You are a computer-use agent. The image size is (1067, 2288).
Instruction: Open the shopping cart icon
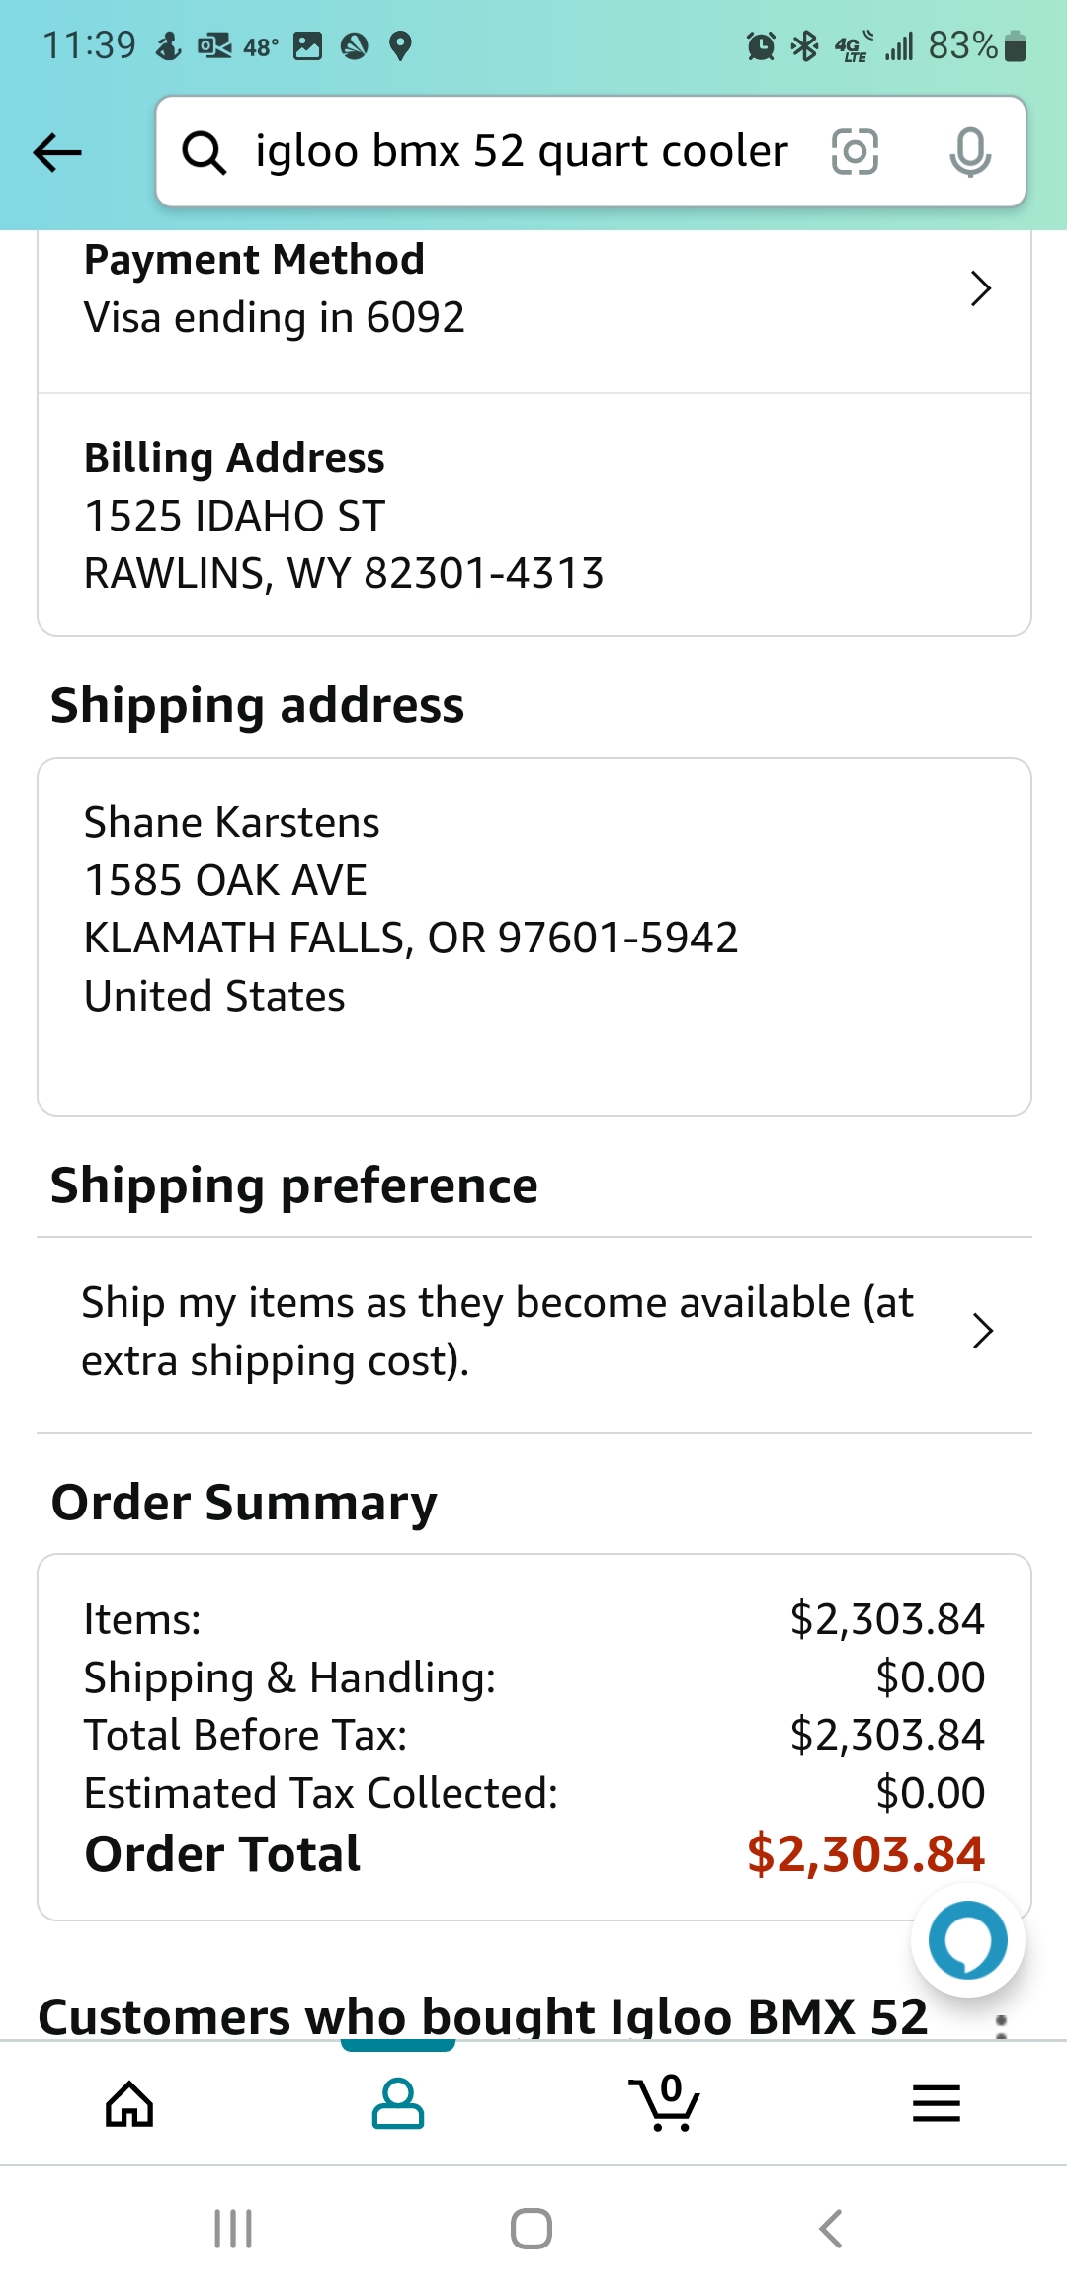pos(664,2103)
